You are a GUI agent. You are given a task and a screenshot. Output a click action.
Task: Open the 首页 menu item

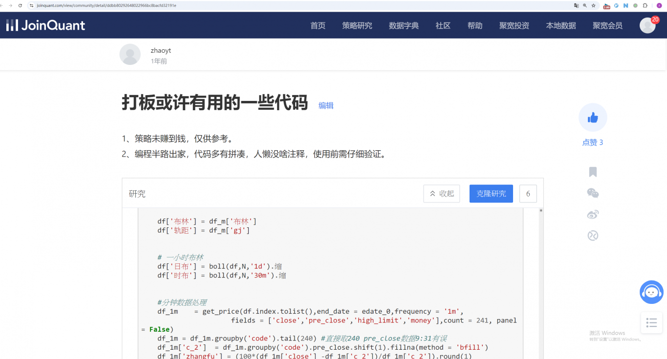point(318,26)
